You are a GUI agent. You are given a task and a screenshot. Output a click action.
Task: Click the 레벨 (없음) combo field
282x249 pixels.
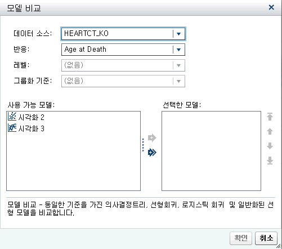(x=123, y=65)
